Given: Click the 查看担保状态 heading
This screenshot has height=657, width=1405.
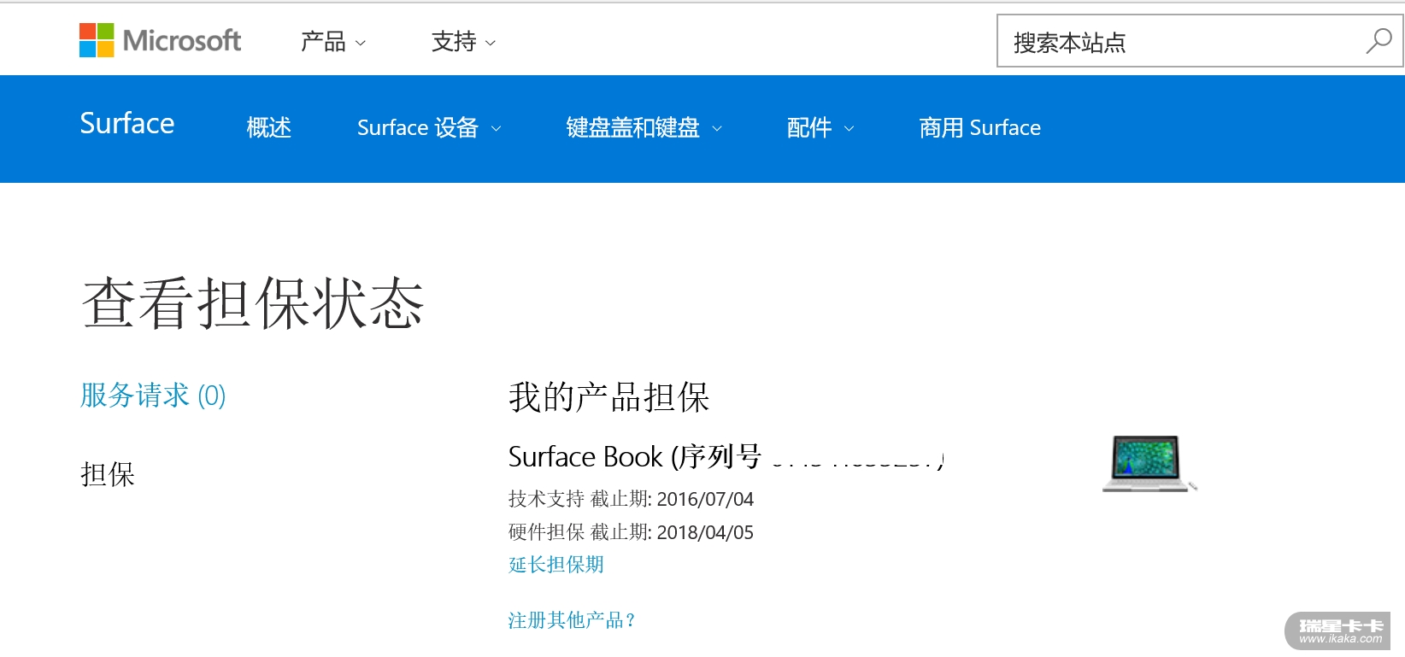Looking at the screenshot, I should click(253, 303).
